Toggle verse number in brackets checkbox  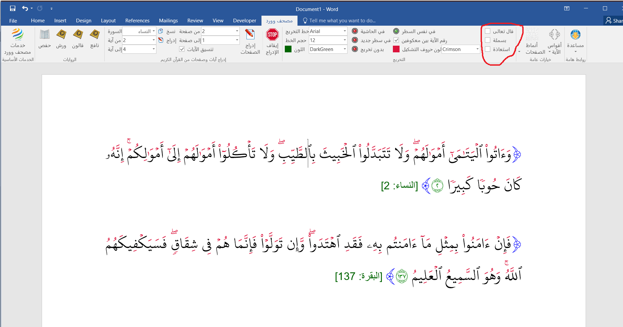[396, 40]
